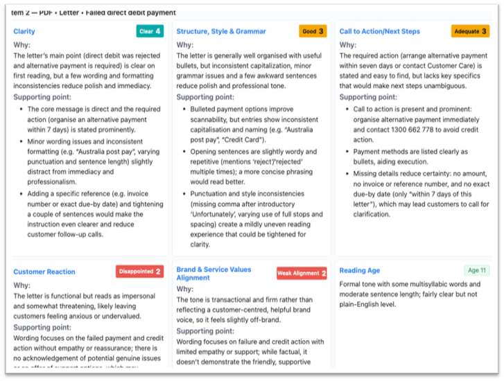The width and height of the screenshot is (504, 381).
Task: Open the Customer Reaction card title
Action: tap(44, 272)
